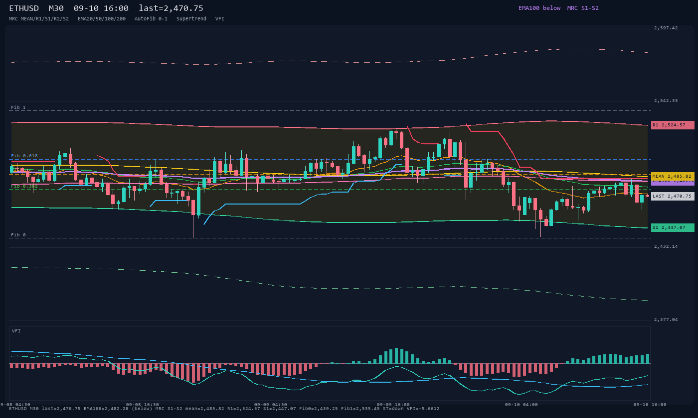This screenshot has height=418, width=698.
Task: Click the 2,597.42 price axis value
Action: (666, 28)
